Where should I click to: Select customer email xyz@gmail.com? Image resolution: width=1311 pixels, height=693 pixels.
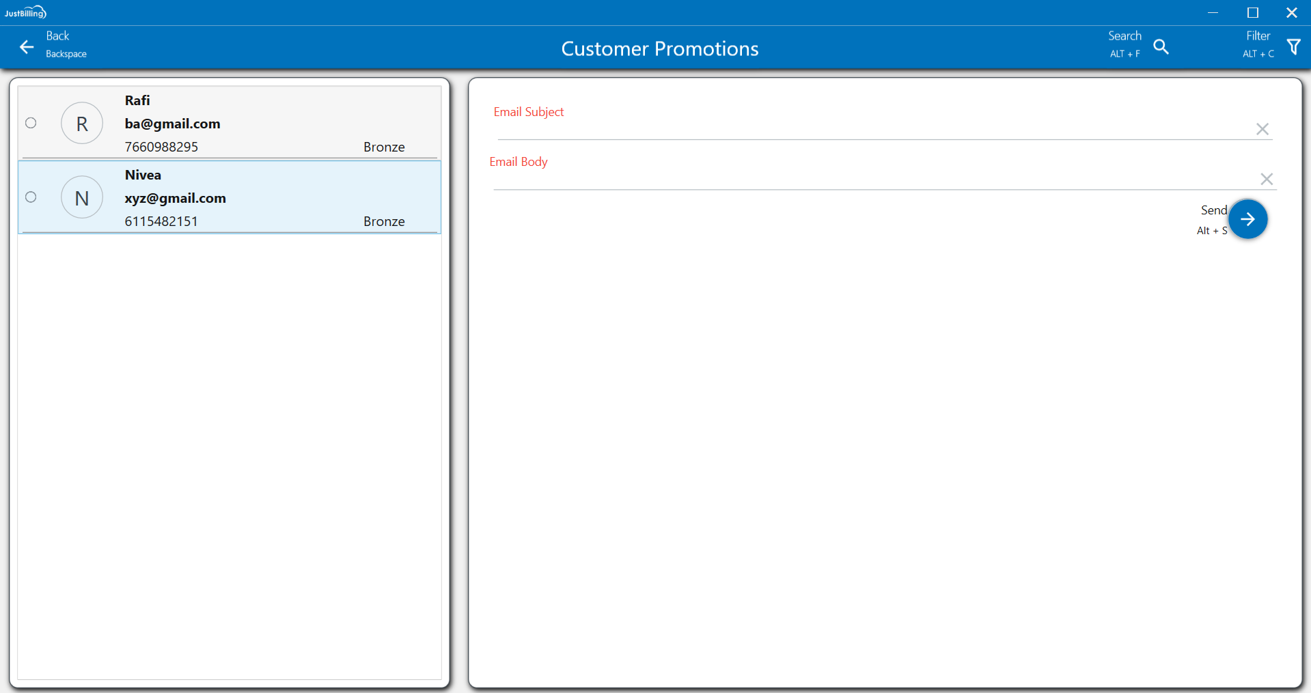coord(175,198)
